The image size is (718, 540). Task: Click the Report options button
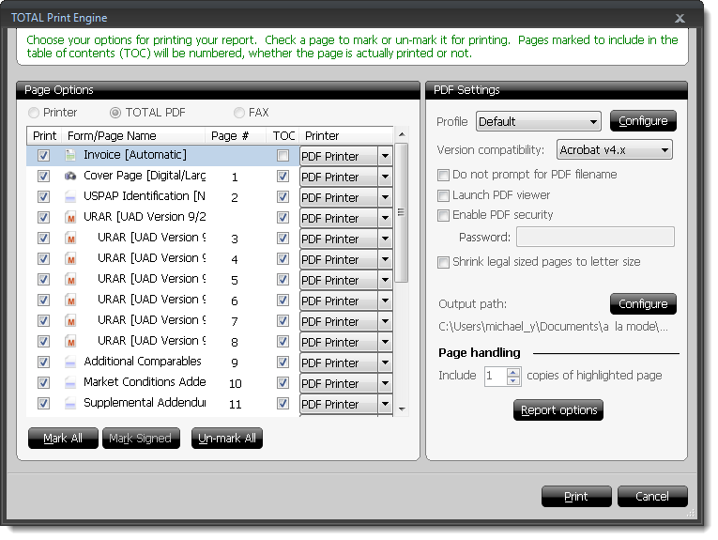point(558,410)
